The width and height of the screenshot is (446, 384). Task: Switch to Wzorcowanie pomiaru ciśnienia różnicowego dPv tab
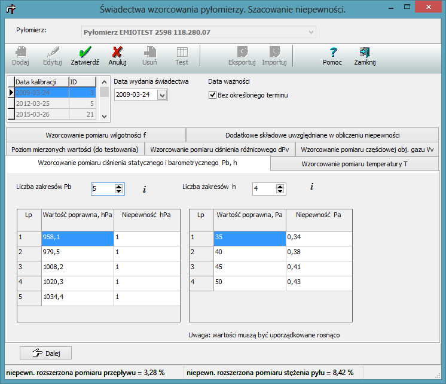[219, 150]
